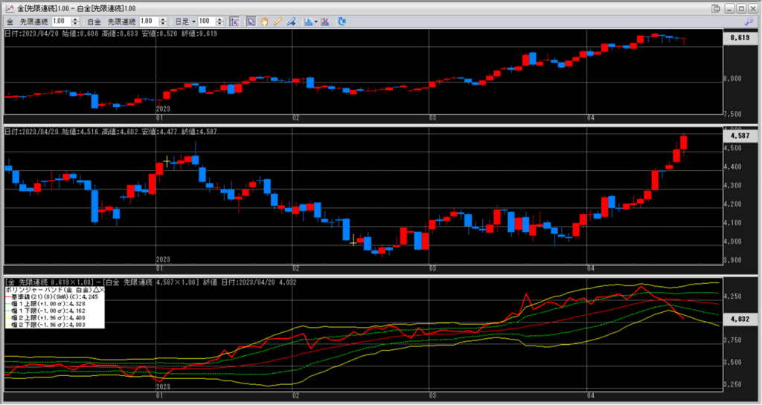The width and height of the screenshot is (762, 405).
Task: Click the bar count field showing 100
Action: click(205, 22)
